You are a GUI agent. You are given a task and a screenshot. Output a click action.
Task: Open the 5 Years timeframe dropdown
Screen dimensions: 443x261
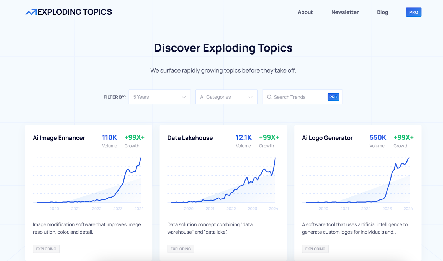click(160, 97)
